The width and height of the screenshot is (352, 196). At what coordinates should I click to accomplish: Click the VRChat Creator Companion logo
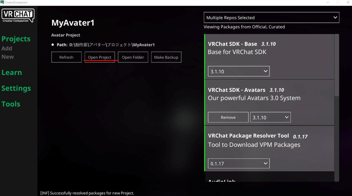(x=18, y=16)
